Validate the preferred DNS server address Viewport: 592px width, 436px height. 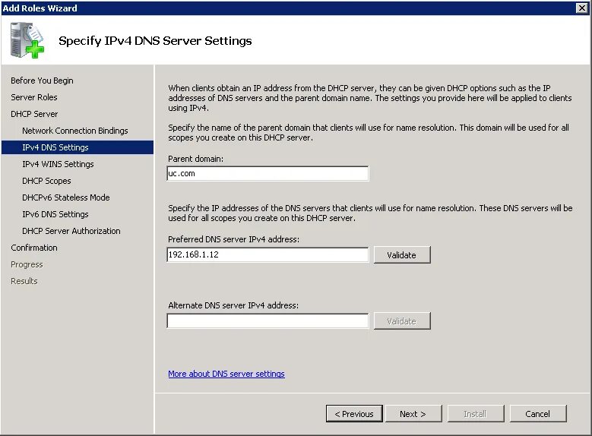coord(402,254)
